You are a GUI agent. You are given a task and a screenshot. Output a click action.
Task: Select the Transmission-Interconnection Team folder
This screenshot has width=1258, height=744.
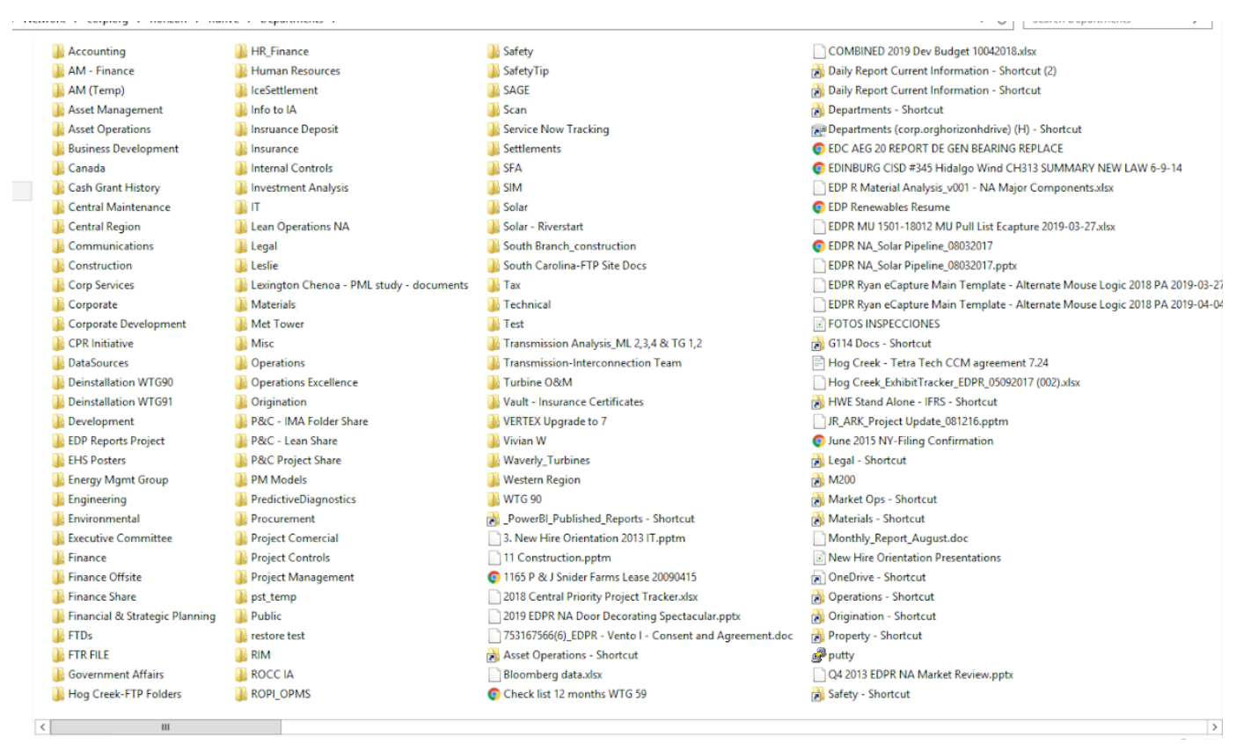click(591, 363)
